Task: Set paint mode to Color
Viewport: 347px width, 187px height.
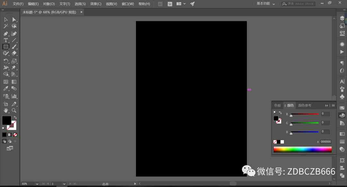Action: pos(4,135)
